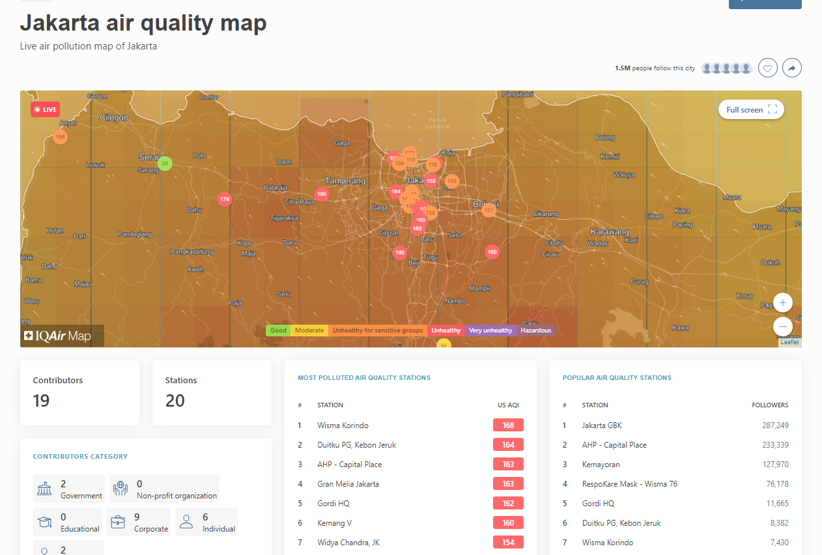The height and width of the screenshot is (555, 822).
Task: Select the 121 marker near Bekasi
Action: [489, 210]
